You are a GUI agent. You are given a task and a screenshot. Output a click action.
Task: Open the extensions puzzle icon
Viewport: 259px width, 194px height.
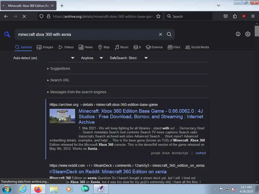(x=235, y=16)
